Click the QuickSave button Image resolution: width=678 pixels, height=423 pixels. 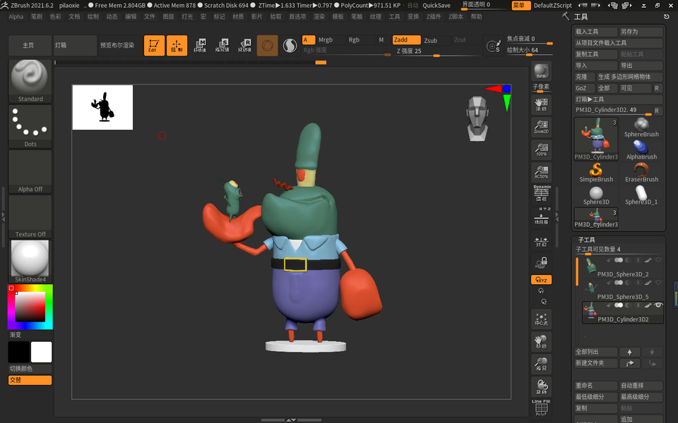coord(436,5)
